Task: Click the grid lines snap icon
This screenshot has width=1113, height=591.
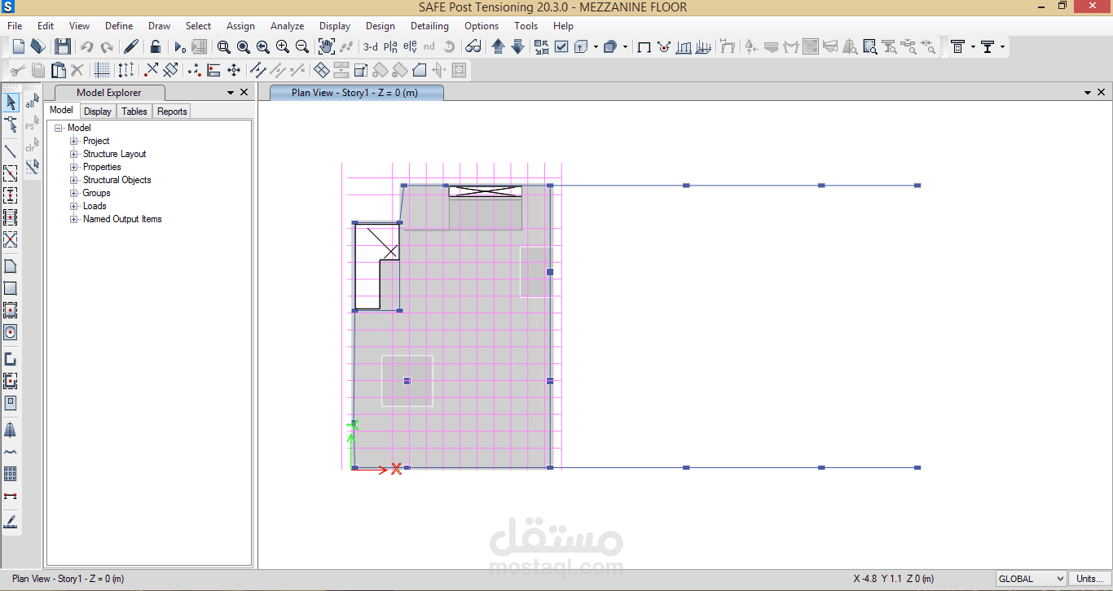Action: click(x=101, y=70)
